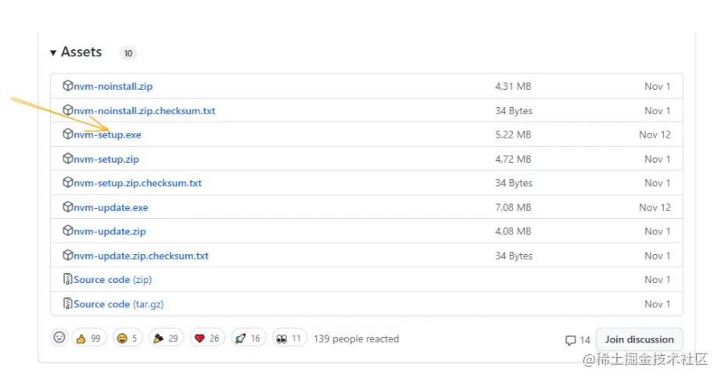Click Nov 12 date in nvm-update.exe row
Viewport: 721px width, 380px height.
pos(655,207)
